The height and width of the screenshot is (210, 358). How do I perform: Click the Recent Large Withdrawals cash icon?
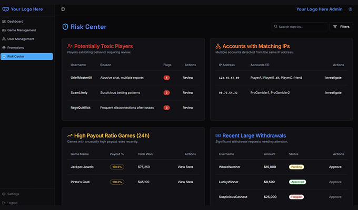pyautogui.click(x=218, y=135)
